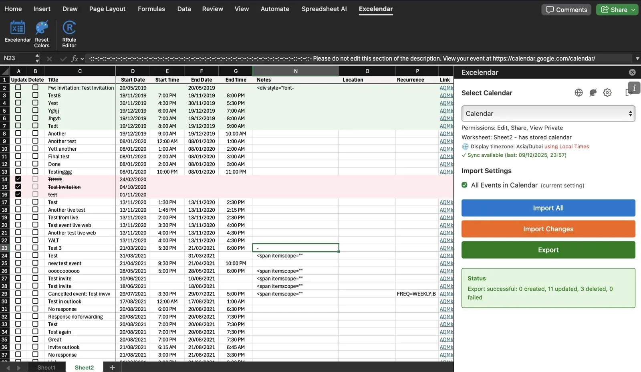This screenshot has width=641, height=372.
Task: Go to previous sheet using the left arrow
Action: point(8,368)
